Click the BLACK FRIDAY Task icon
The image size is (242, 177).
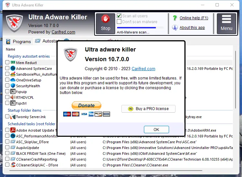point(13,153)
